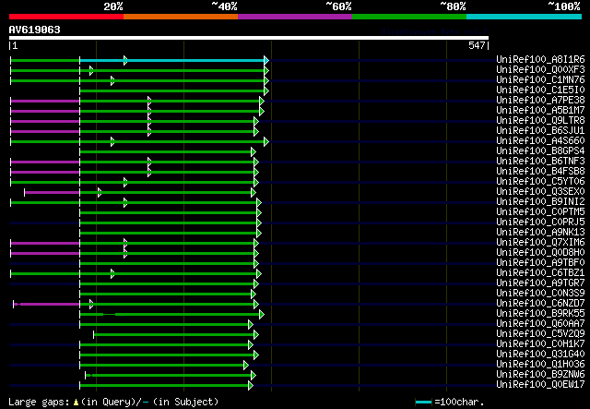Select the UniRef100_B9RK55 label
The width and height of the screenshot is (590, 409).
541,314
